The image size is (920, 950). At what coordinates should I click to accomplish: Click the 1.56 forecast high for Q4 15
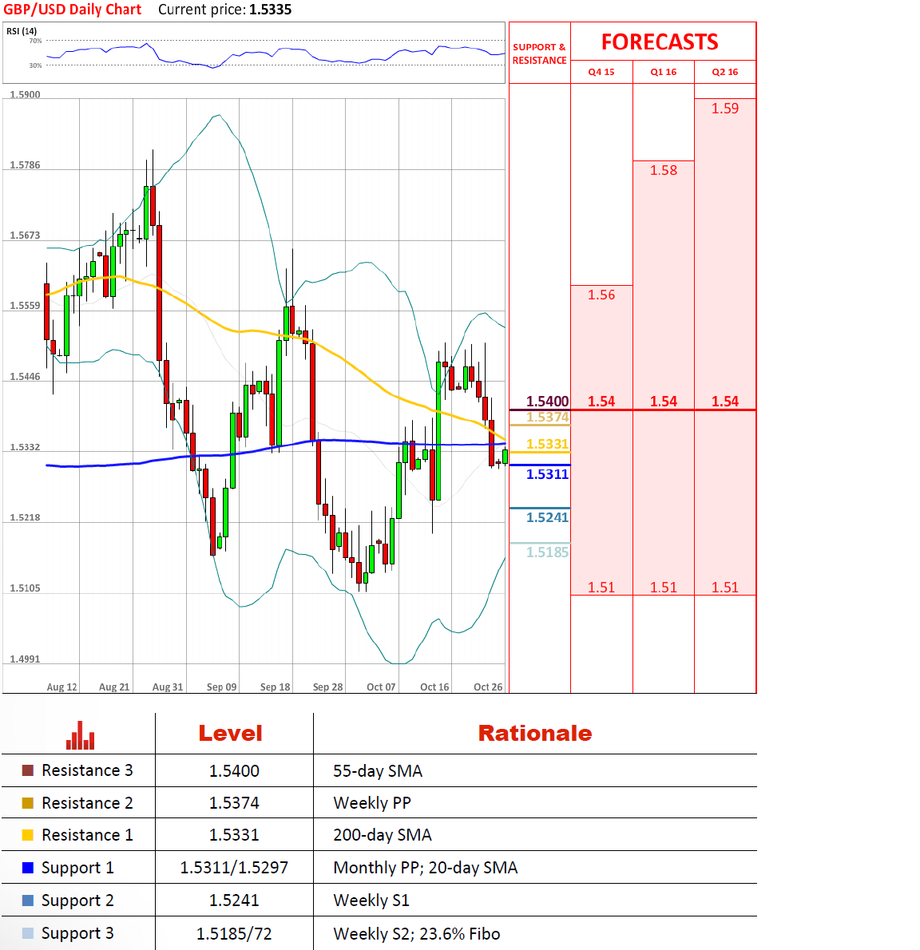[601, 295]
